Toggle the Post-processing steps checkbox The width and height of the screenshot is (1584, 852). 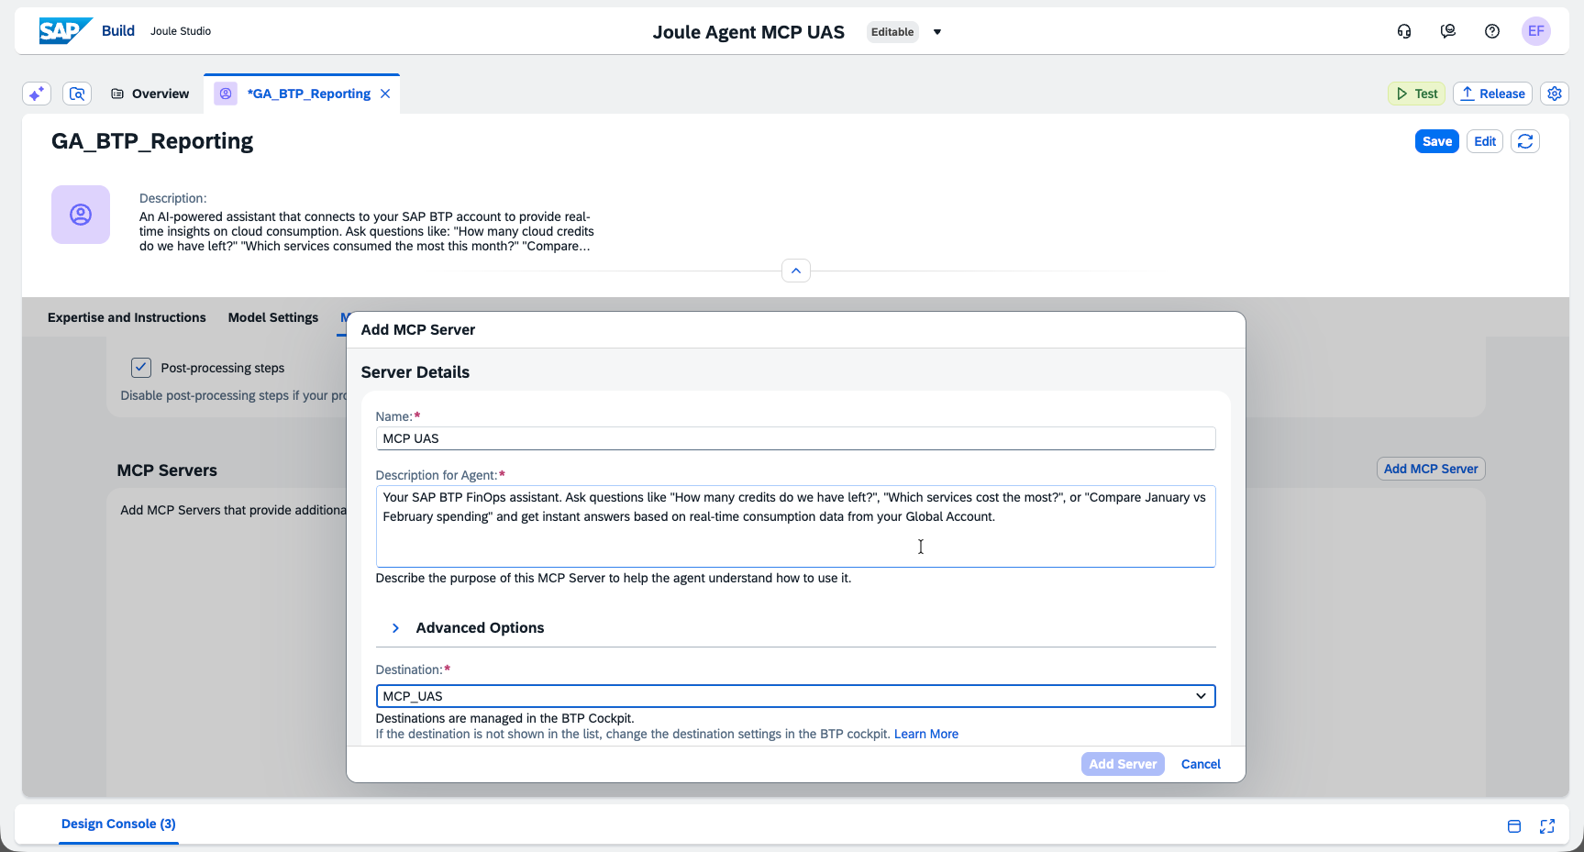point(141,368)
